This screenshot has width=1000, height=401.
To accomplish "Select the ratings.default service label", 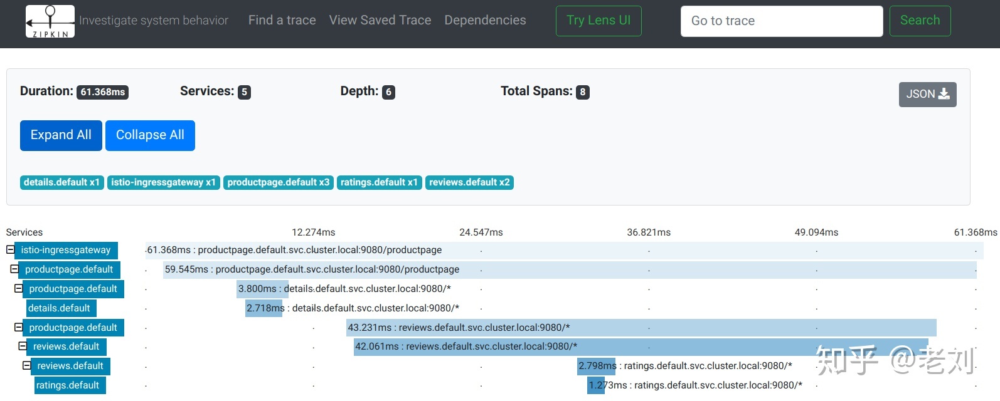I will (x=68, y=385).
